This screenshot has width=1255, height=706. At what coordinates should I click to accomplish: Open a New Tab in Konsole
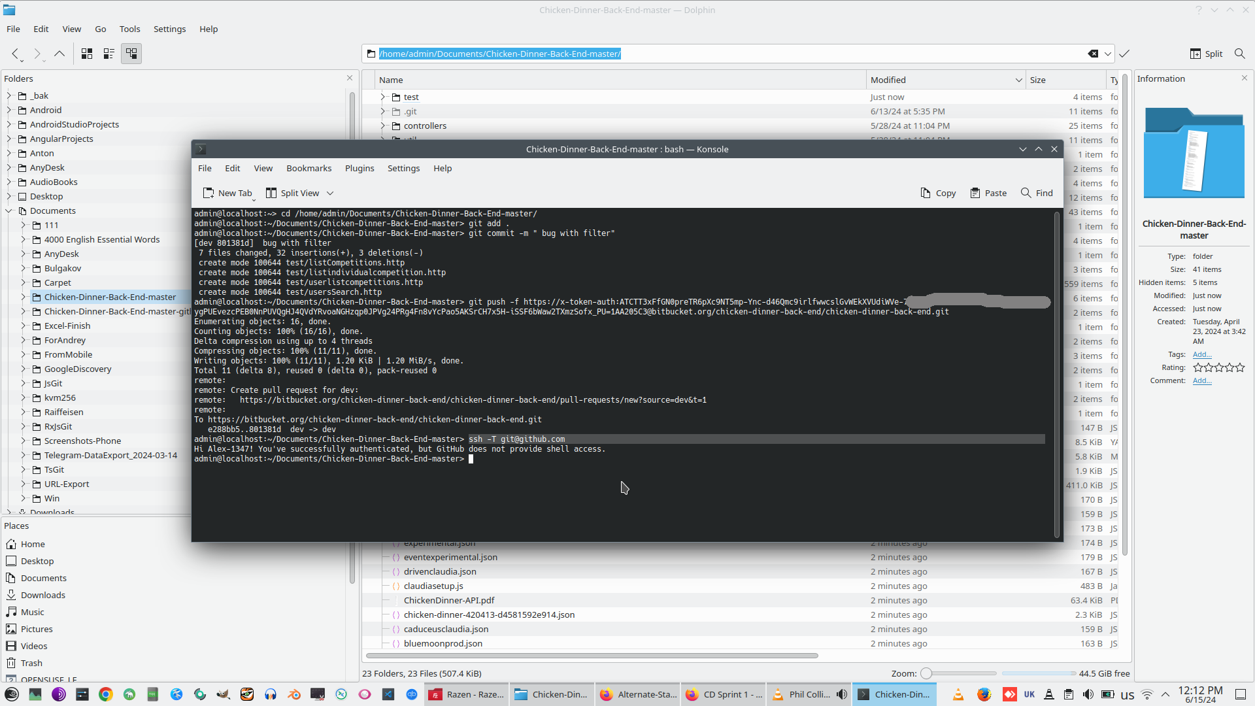[x=227, y=193]
